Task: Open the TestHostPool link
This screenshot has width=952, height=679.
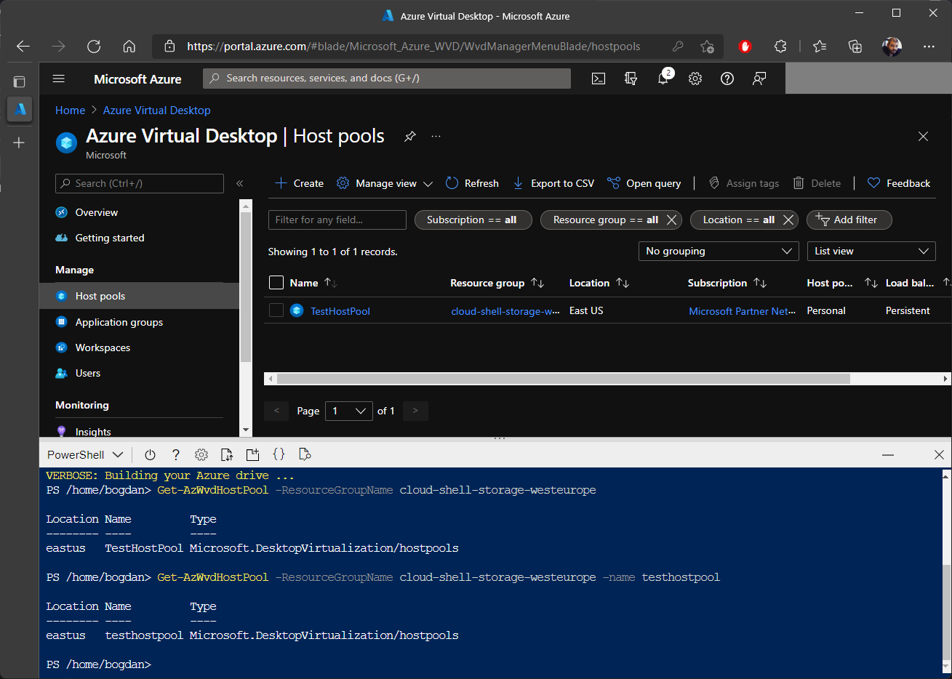Action: pyautogui.click(x=340, y=311)
